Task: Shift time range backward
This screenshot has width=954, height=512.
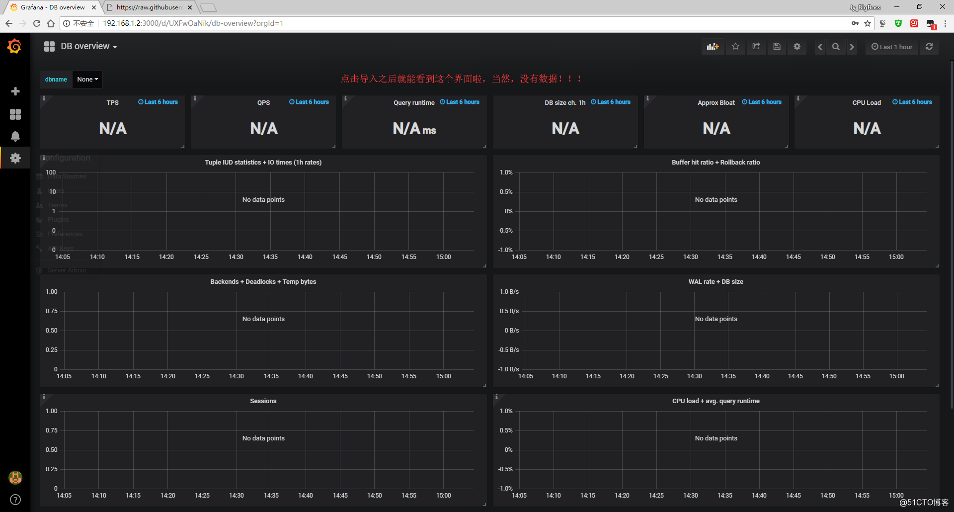Action: click(x=820, y=47)
